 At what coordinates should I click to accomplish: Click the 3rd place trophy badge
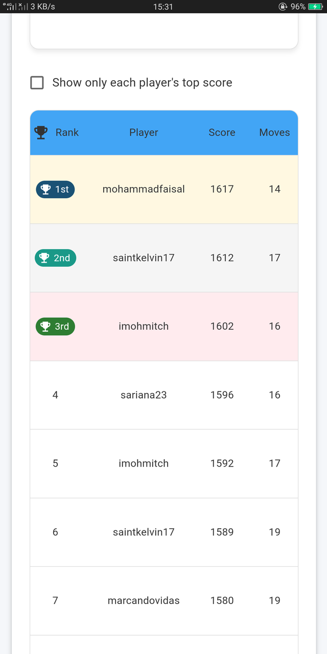55,326
